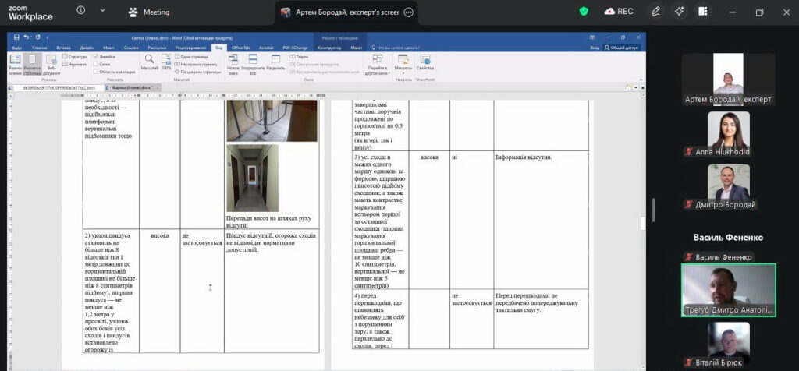Click the Zoom REC recording indicator
The height and width of the screenshot is (371, 799).
pyautogui.click(x=619, y=12)
